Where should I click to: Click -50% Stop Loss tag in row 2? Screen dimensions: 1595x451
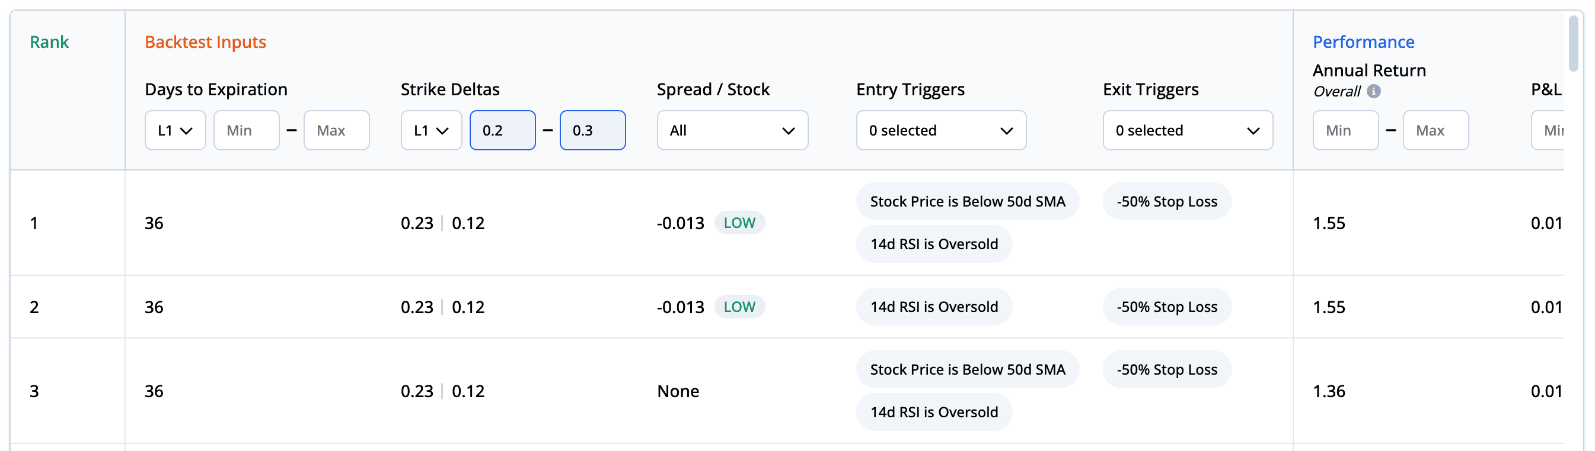point(1166,307)
